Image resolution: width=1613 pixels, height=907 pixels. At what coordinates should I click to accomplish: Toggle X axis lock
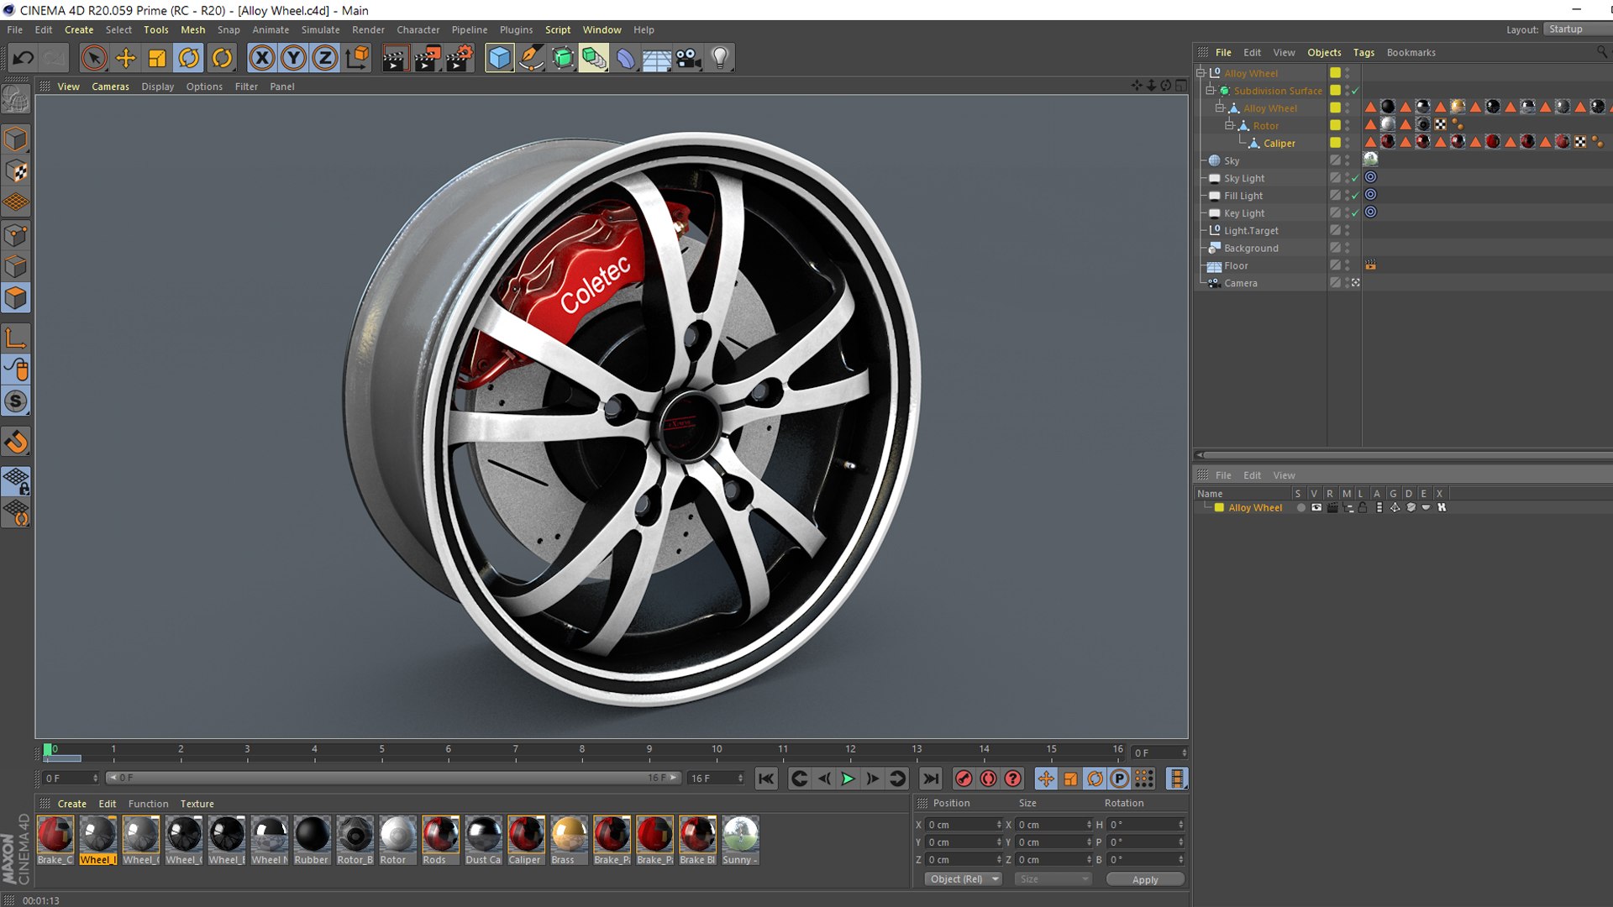[x=262, y=58]
